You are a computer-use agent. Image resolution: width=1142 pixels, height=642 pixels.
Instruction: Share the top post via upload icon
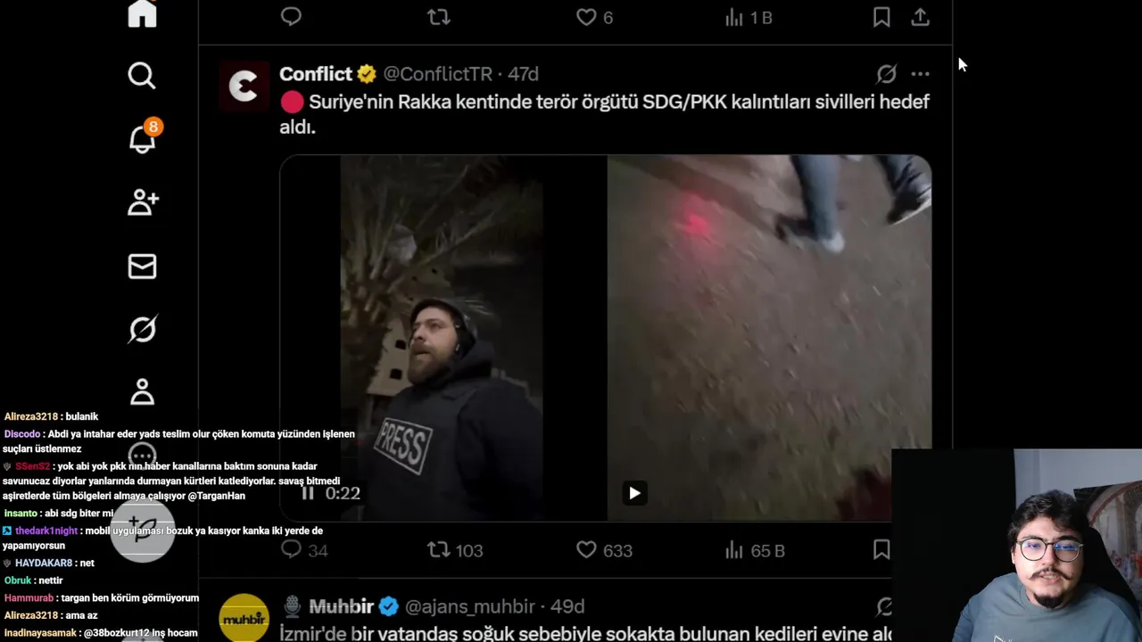click(920, 17)
